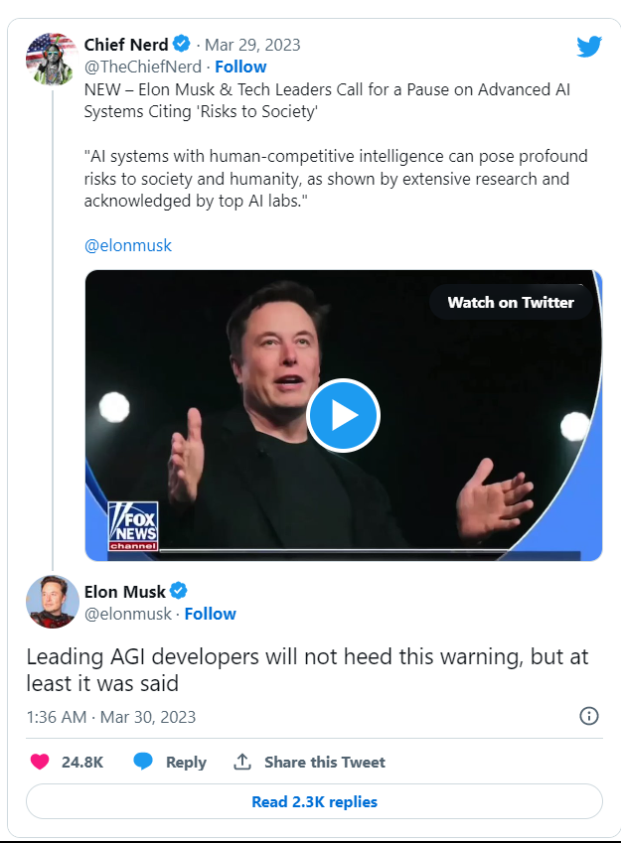Click the Mar 29, 2023 date link
621x843 pixels.
click(x=252, y=45)
